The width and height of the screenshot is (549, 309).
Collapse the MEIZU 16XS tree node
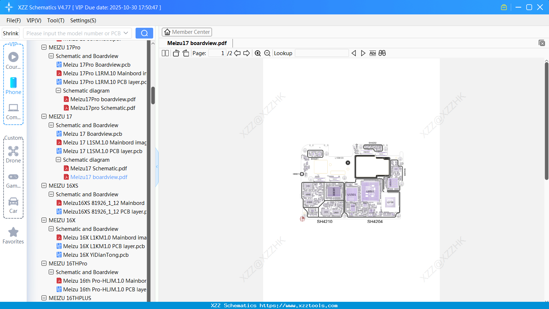tap(44, 185)
